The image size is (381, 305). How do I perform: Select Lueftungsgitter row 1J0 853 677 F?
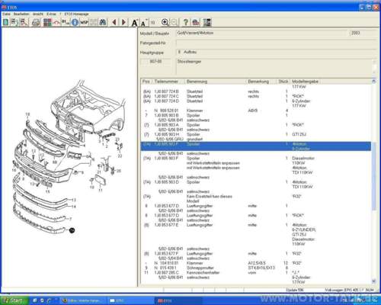click(256, 253)
